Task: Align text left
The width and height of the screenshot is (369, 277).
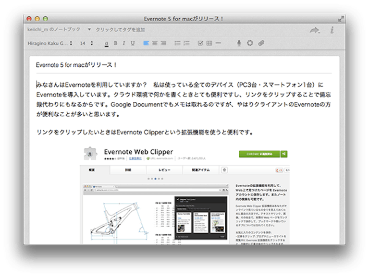Action: click(x=146, y=43)
